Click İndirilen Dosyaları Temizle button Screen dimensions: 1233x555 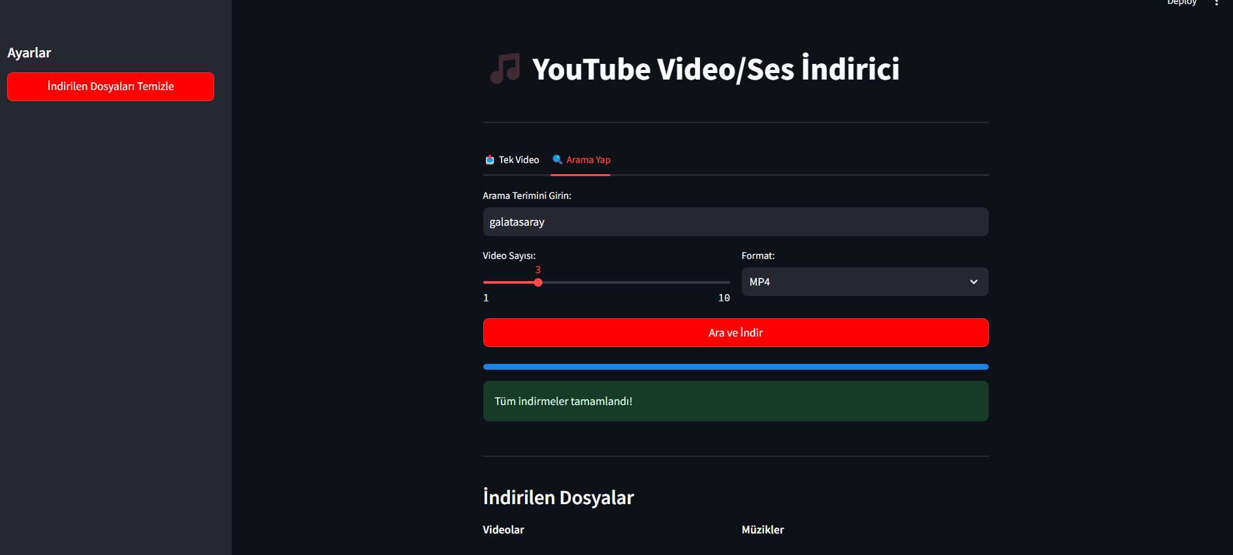(110, 87)
